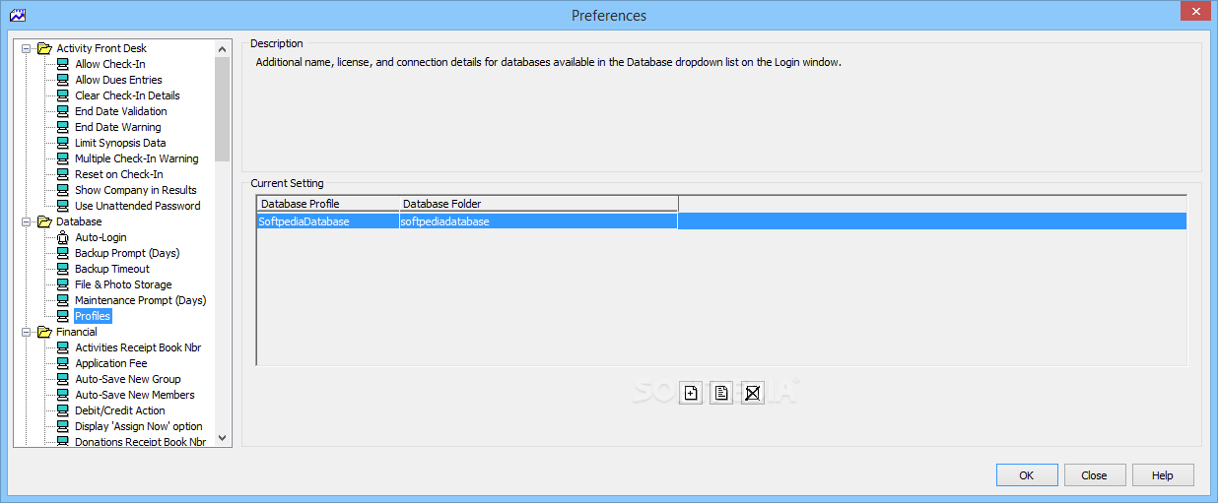Click the computer icon beside Reset on Check-In
The width and height of the screenshot is (1218, 503).
click(63, 174)
